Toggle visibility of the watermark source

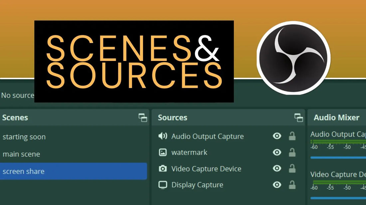coord(277,152)
